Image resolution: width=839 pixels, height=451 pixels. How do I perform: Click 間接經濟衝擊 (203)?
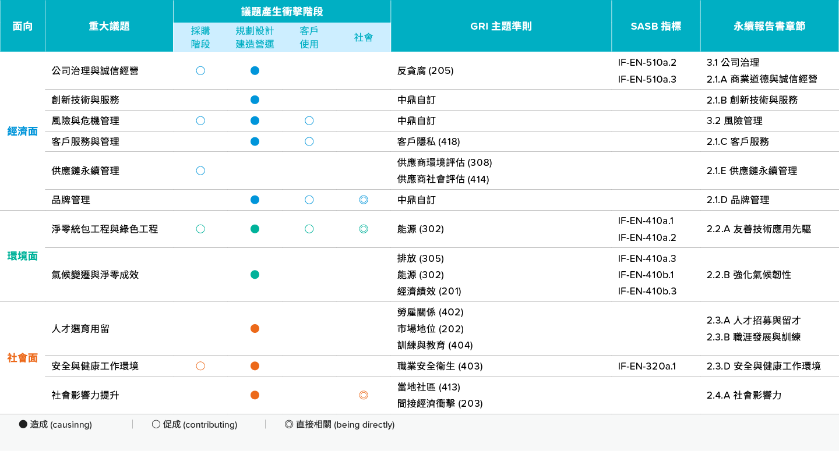point(440,403)
